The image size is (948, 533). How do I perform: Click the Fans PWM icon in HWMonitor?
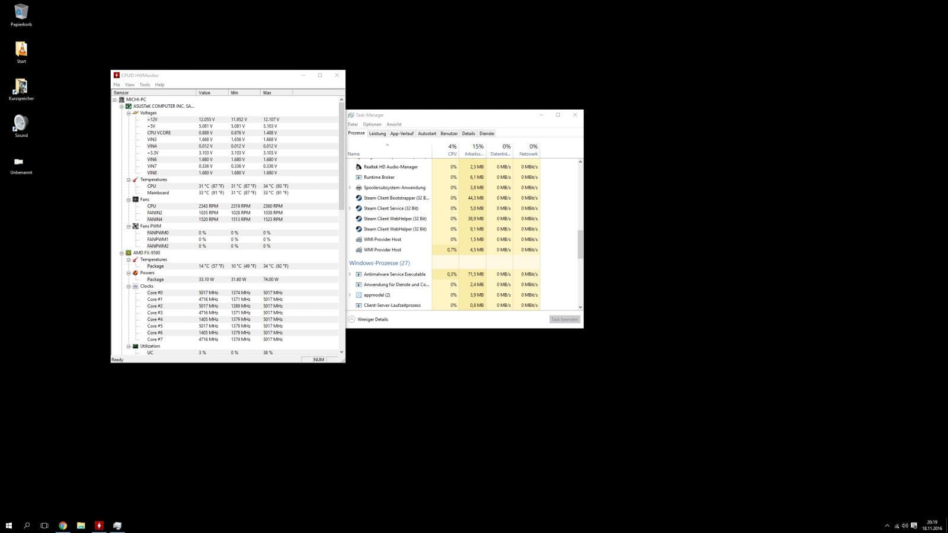pyautogui.click(x=136, y=226)
